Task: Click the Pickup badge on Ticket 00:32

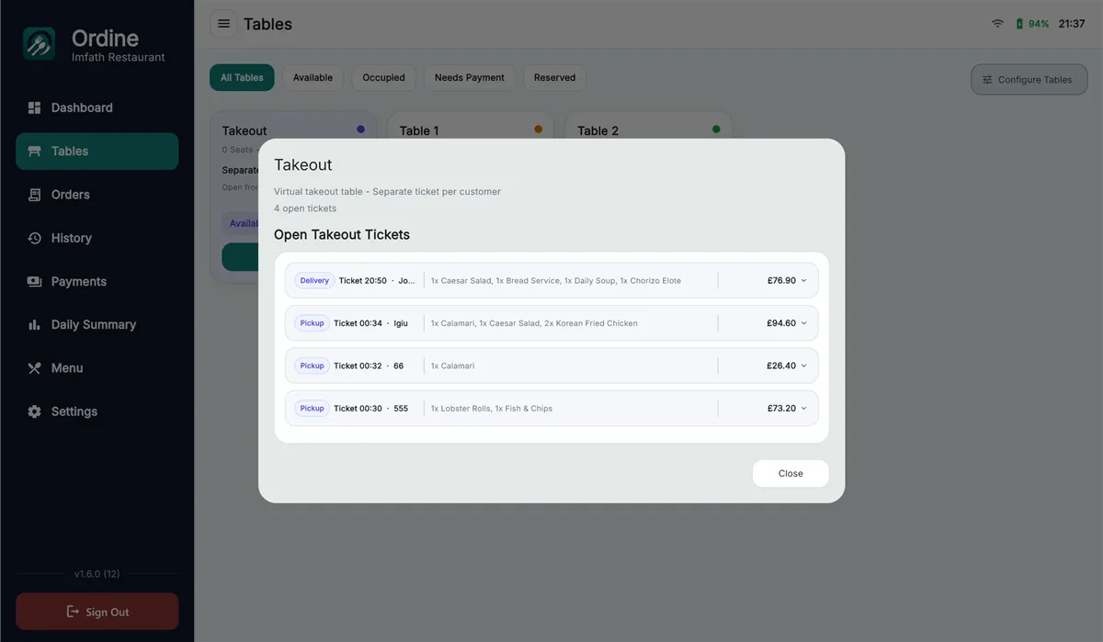Action: coord(313,366)
